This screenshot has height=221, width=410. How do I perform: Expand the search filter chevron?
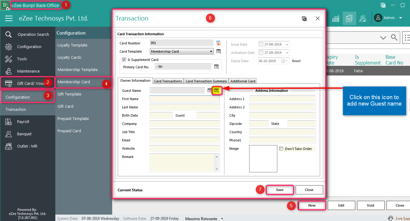click(x=383, y=38)
